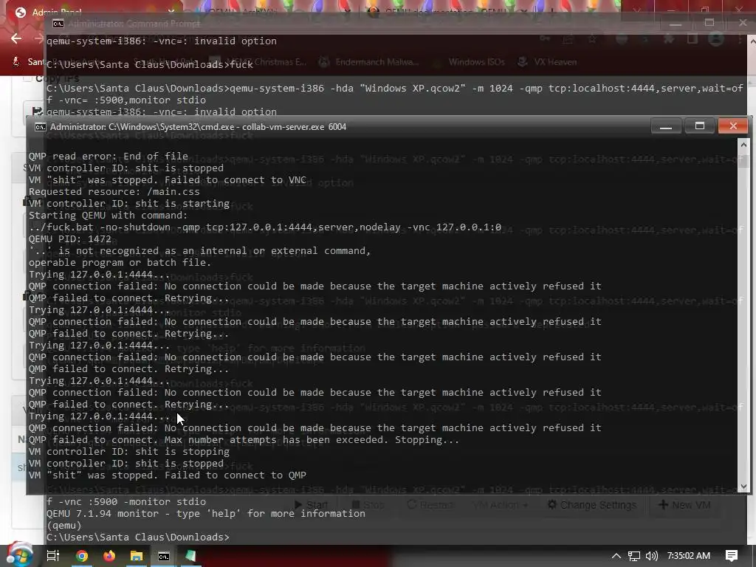Image resolution: width=756 pixels, height=567 pixels.
Task: Select line 'QEMU PID: 1472'
Action: click(70, 238)
